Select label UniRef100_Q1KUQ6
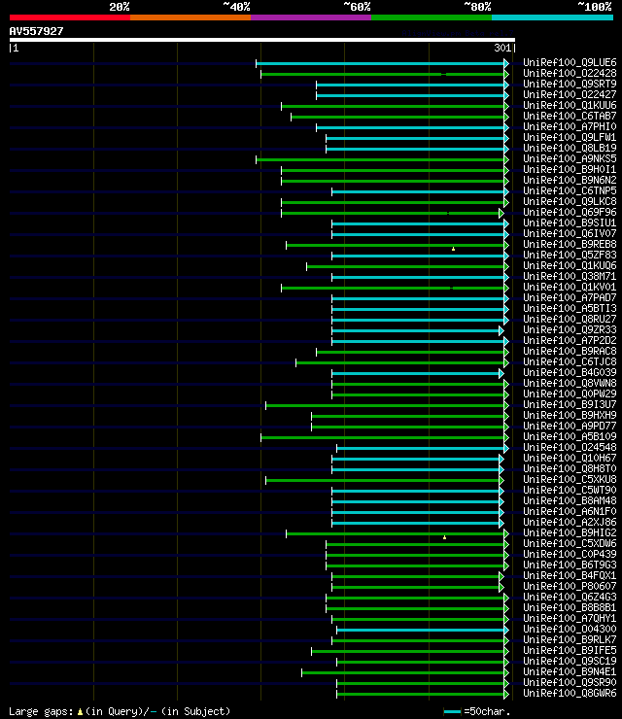 570,265
